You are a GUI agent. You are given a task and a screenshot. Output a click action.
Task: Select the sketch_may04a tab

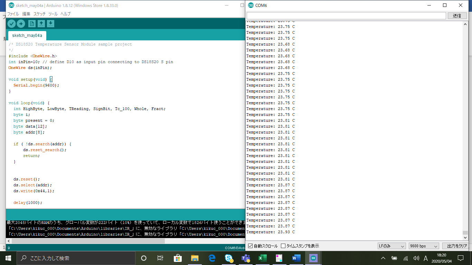27,36
